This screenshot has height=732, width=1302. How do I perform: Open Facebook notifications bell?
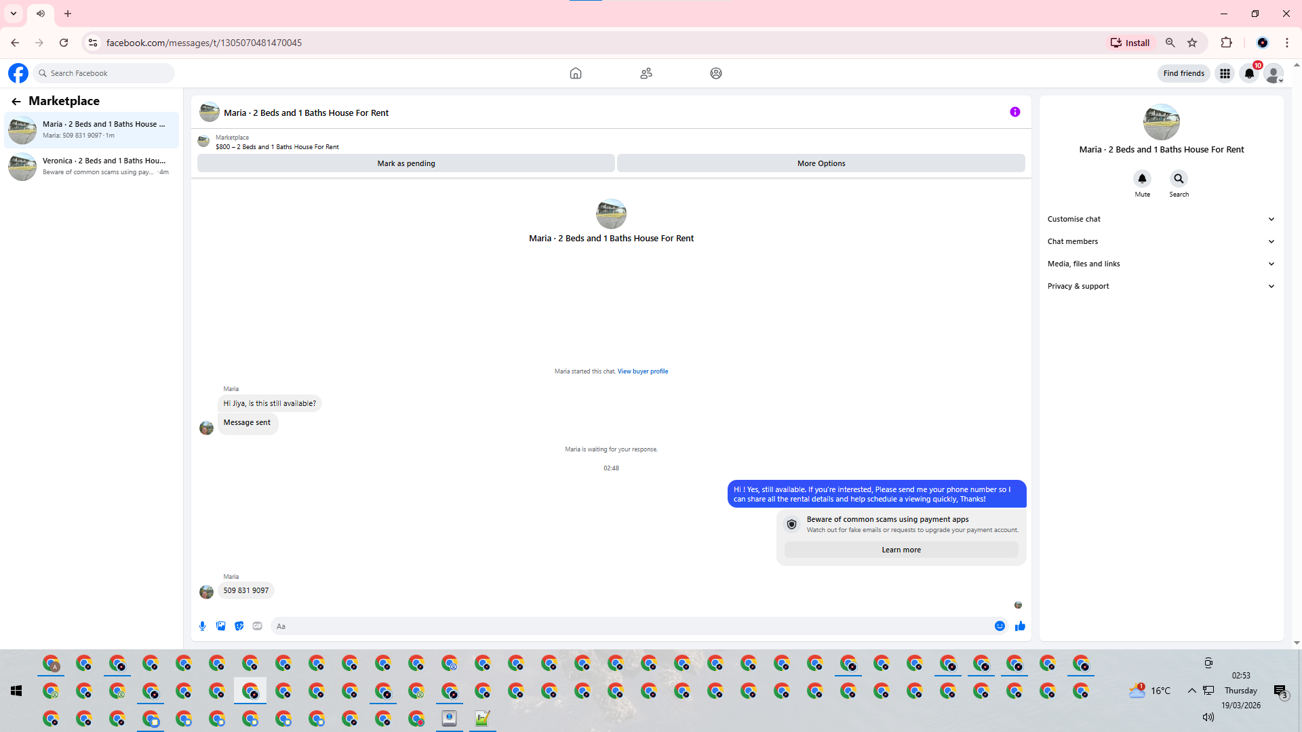point(1249,73)
